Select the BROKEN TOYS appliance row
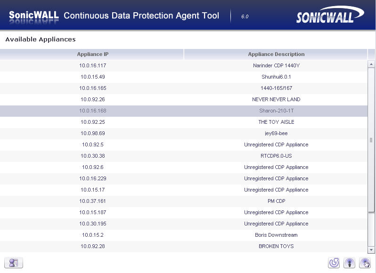Viewport: 376px width, 273px height. click(184, 246)
